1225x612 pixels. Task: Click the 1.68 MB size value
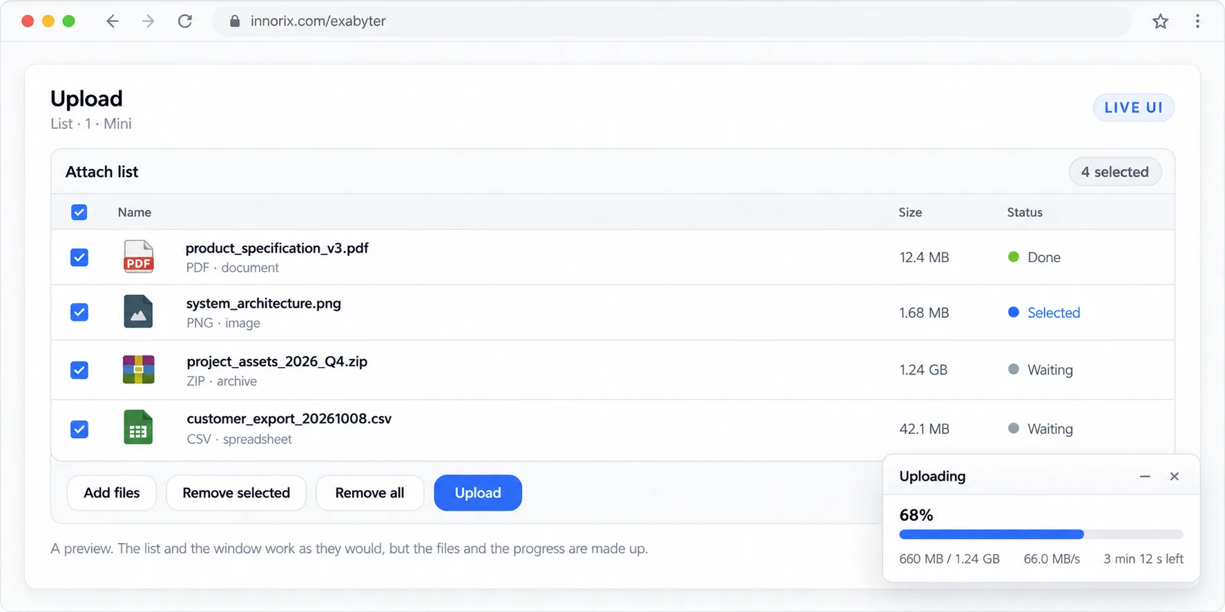click(924, 313)
